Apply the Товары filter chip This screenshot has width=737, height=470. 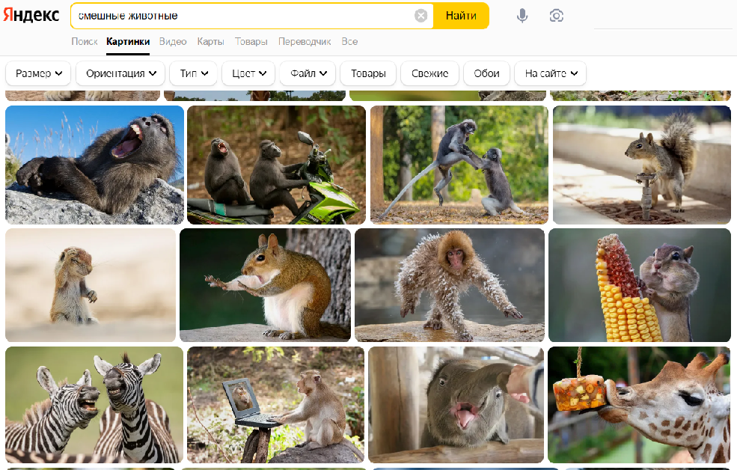coord(368,73)
